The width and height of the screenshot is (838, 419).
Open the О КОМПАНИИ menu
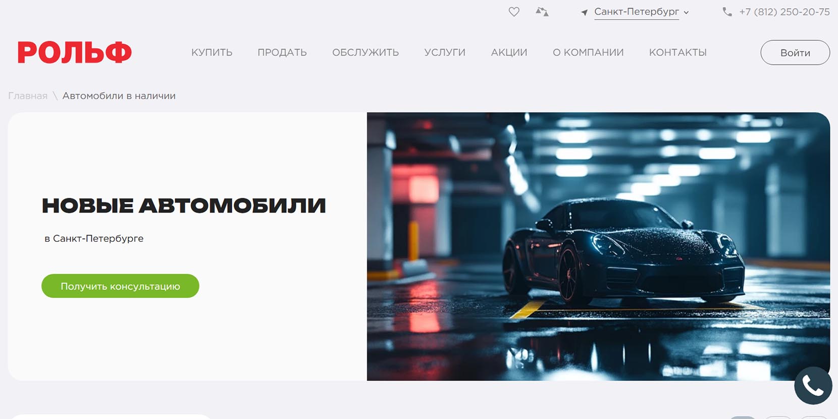pyautogui.click(x=588, y=53)
